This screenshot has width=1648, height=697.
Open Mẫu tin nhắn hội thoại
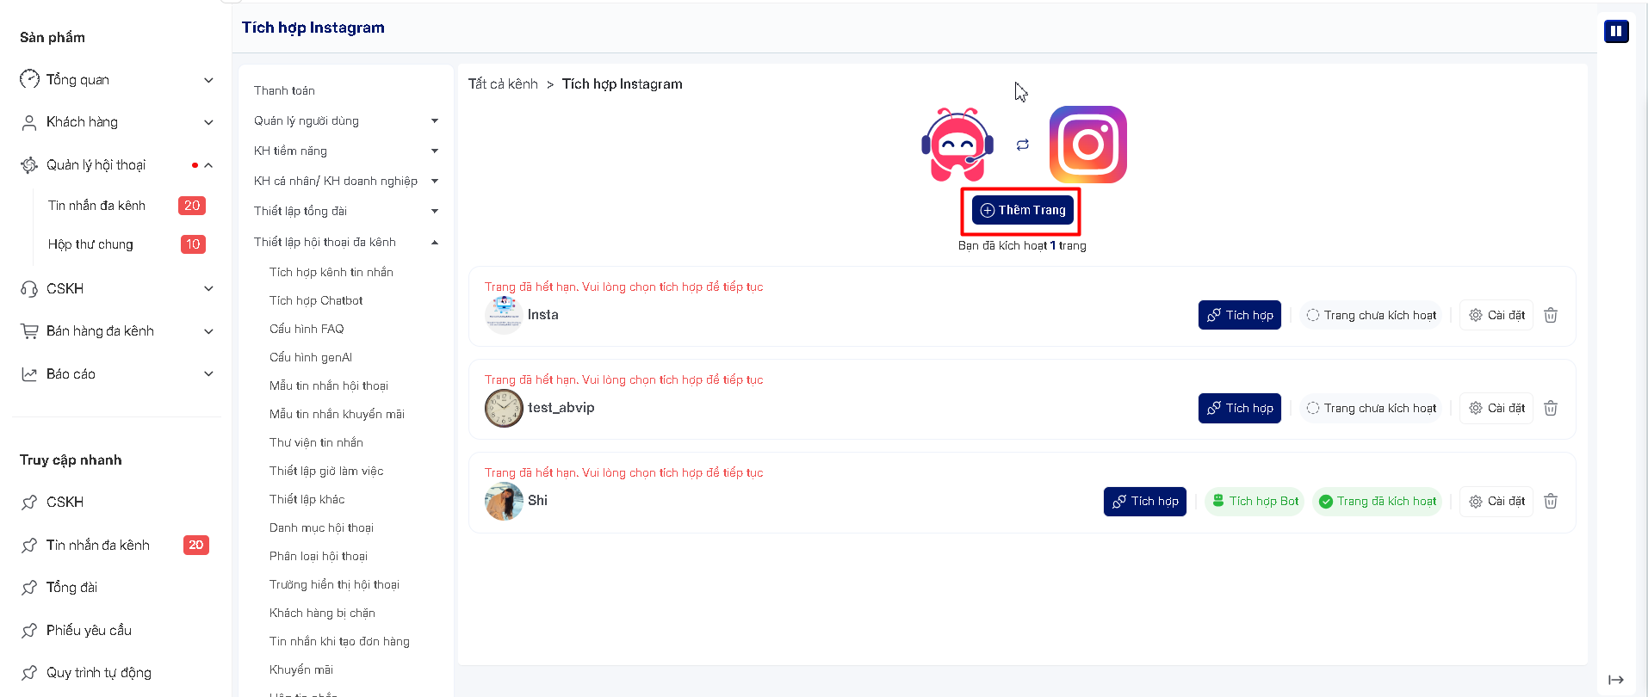coord(329,386)
